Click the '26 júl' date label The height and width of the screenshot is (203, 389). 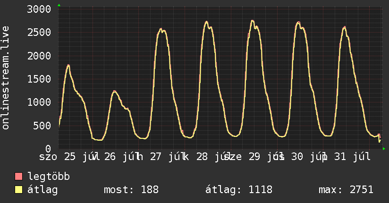123,157
